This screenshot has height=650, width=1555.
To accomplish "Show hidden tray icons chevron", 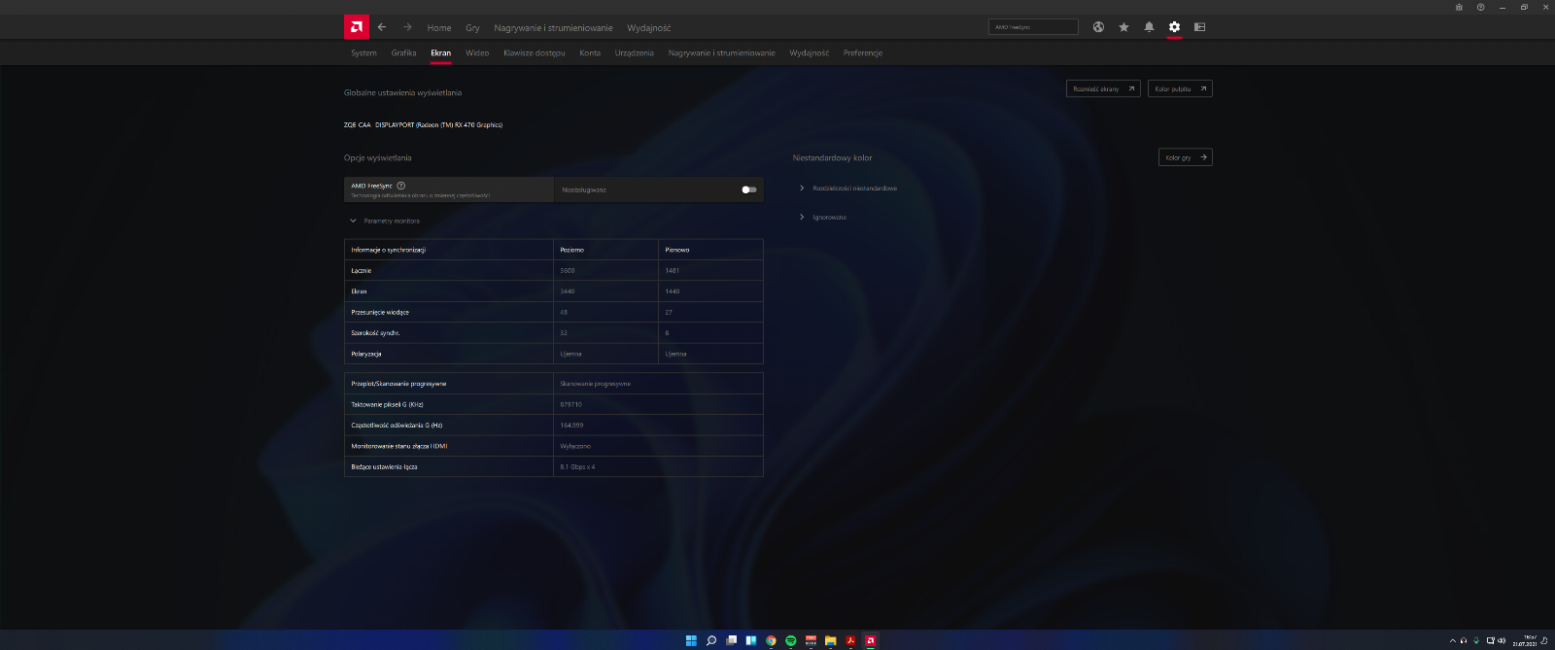I will tap(1452, 640).
